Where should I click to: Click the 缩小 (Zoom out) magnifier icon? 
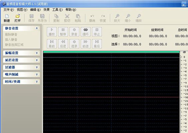click(128, 18)
